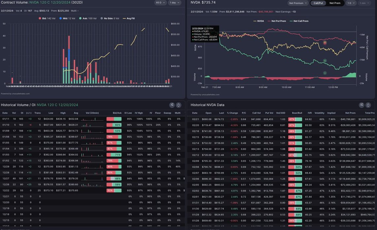Toggle the Avg Fill line in legend
The height and width of the screenshot is (230, 377).
(x=129, y=18)
